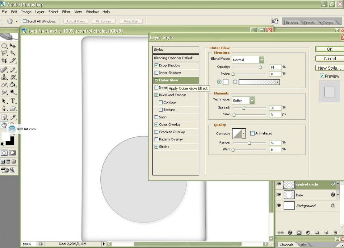Toggle the Outer Glow checkbox

(x=156, y=80)
